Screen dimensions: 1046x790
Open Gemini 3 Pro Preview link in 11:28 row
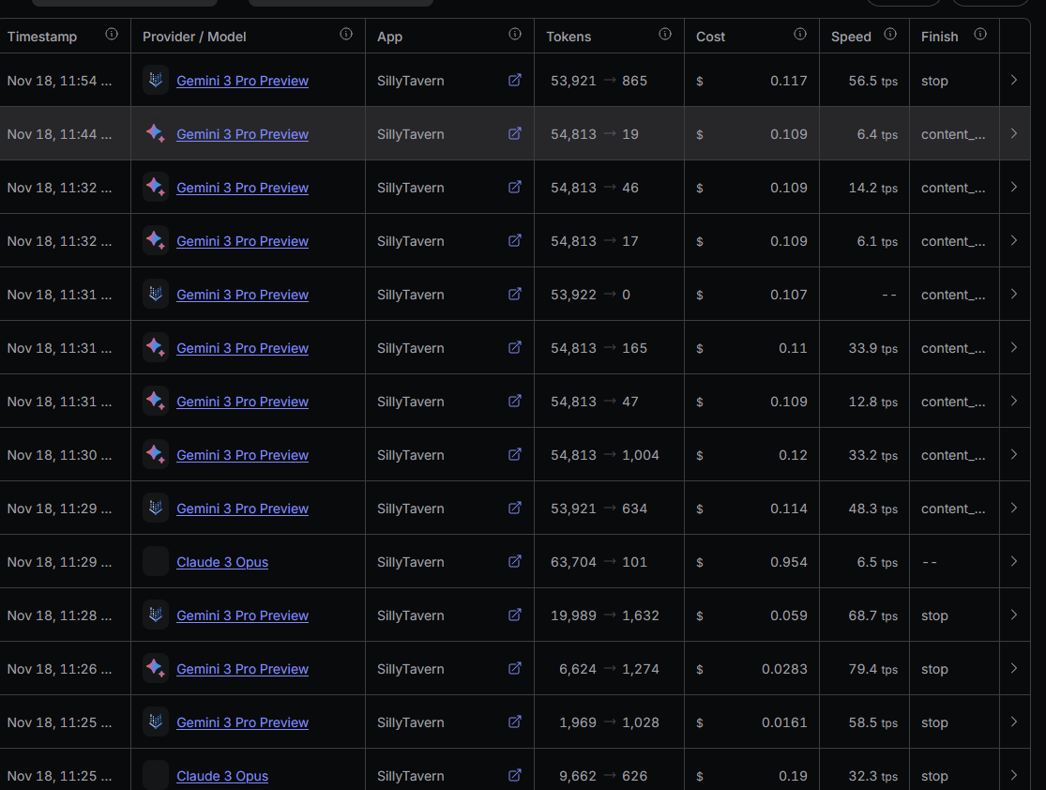pyautogui.click(x=242, y=615)
